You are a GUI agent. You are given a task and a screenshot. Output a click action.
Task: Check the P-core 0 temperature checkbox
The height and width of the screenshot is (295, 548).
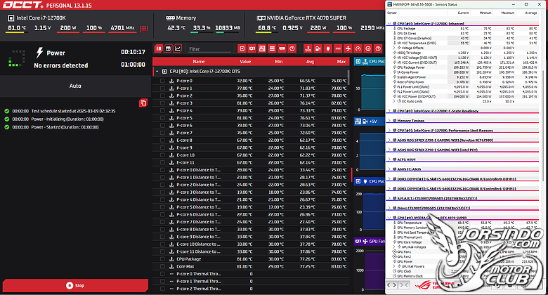(162, 81)
